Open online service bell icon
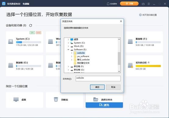 (x=108, y=4)
